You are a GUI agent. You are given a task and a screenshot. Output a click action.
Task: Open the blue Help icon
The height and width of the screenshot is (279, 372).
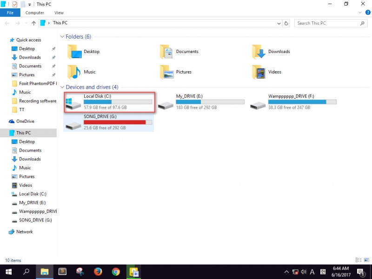click(x=368, y=13)
